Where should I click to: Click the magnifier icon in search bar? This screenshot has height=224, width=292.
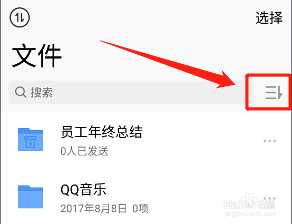(21, 92)
